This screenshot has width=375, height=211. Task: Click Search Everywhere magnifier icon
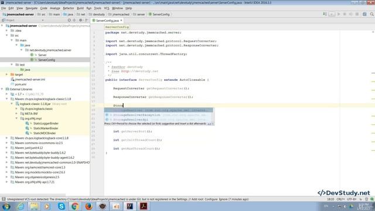point(372,14)
